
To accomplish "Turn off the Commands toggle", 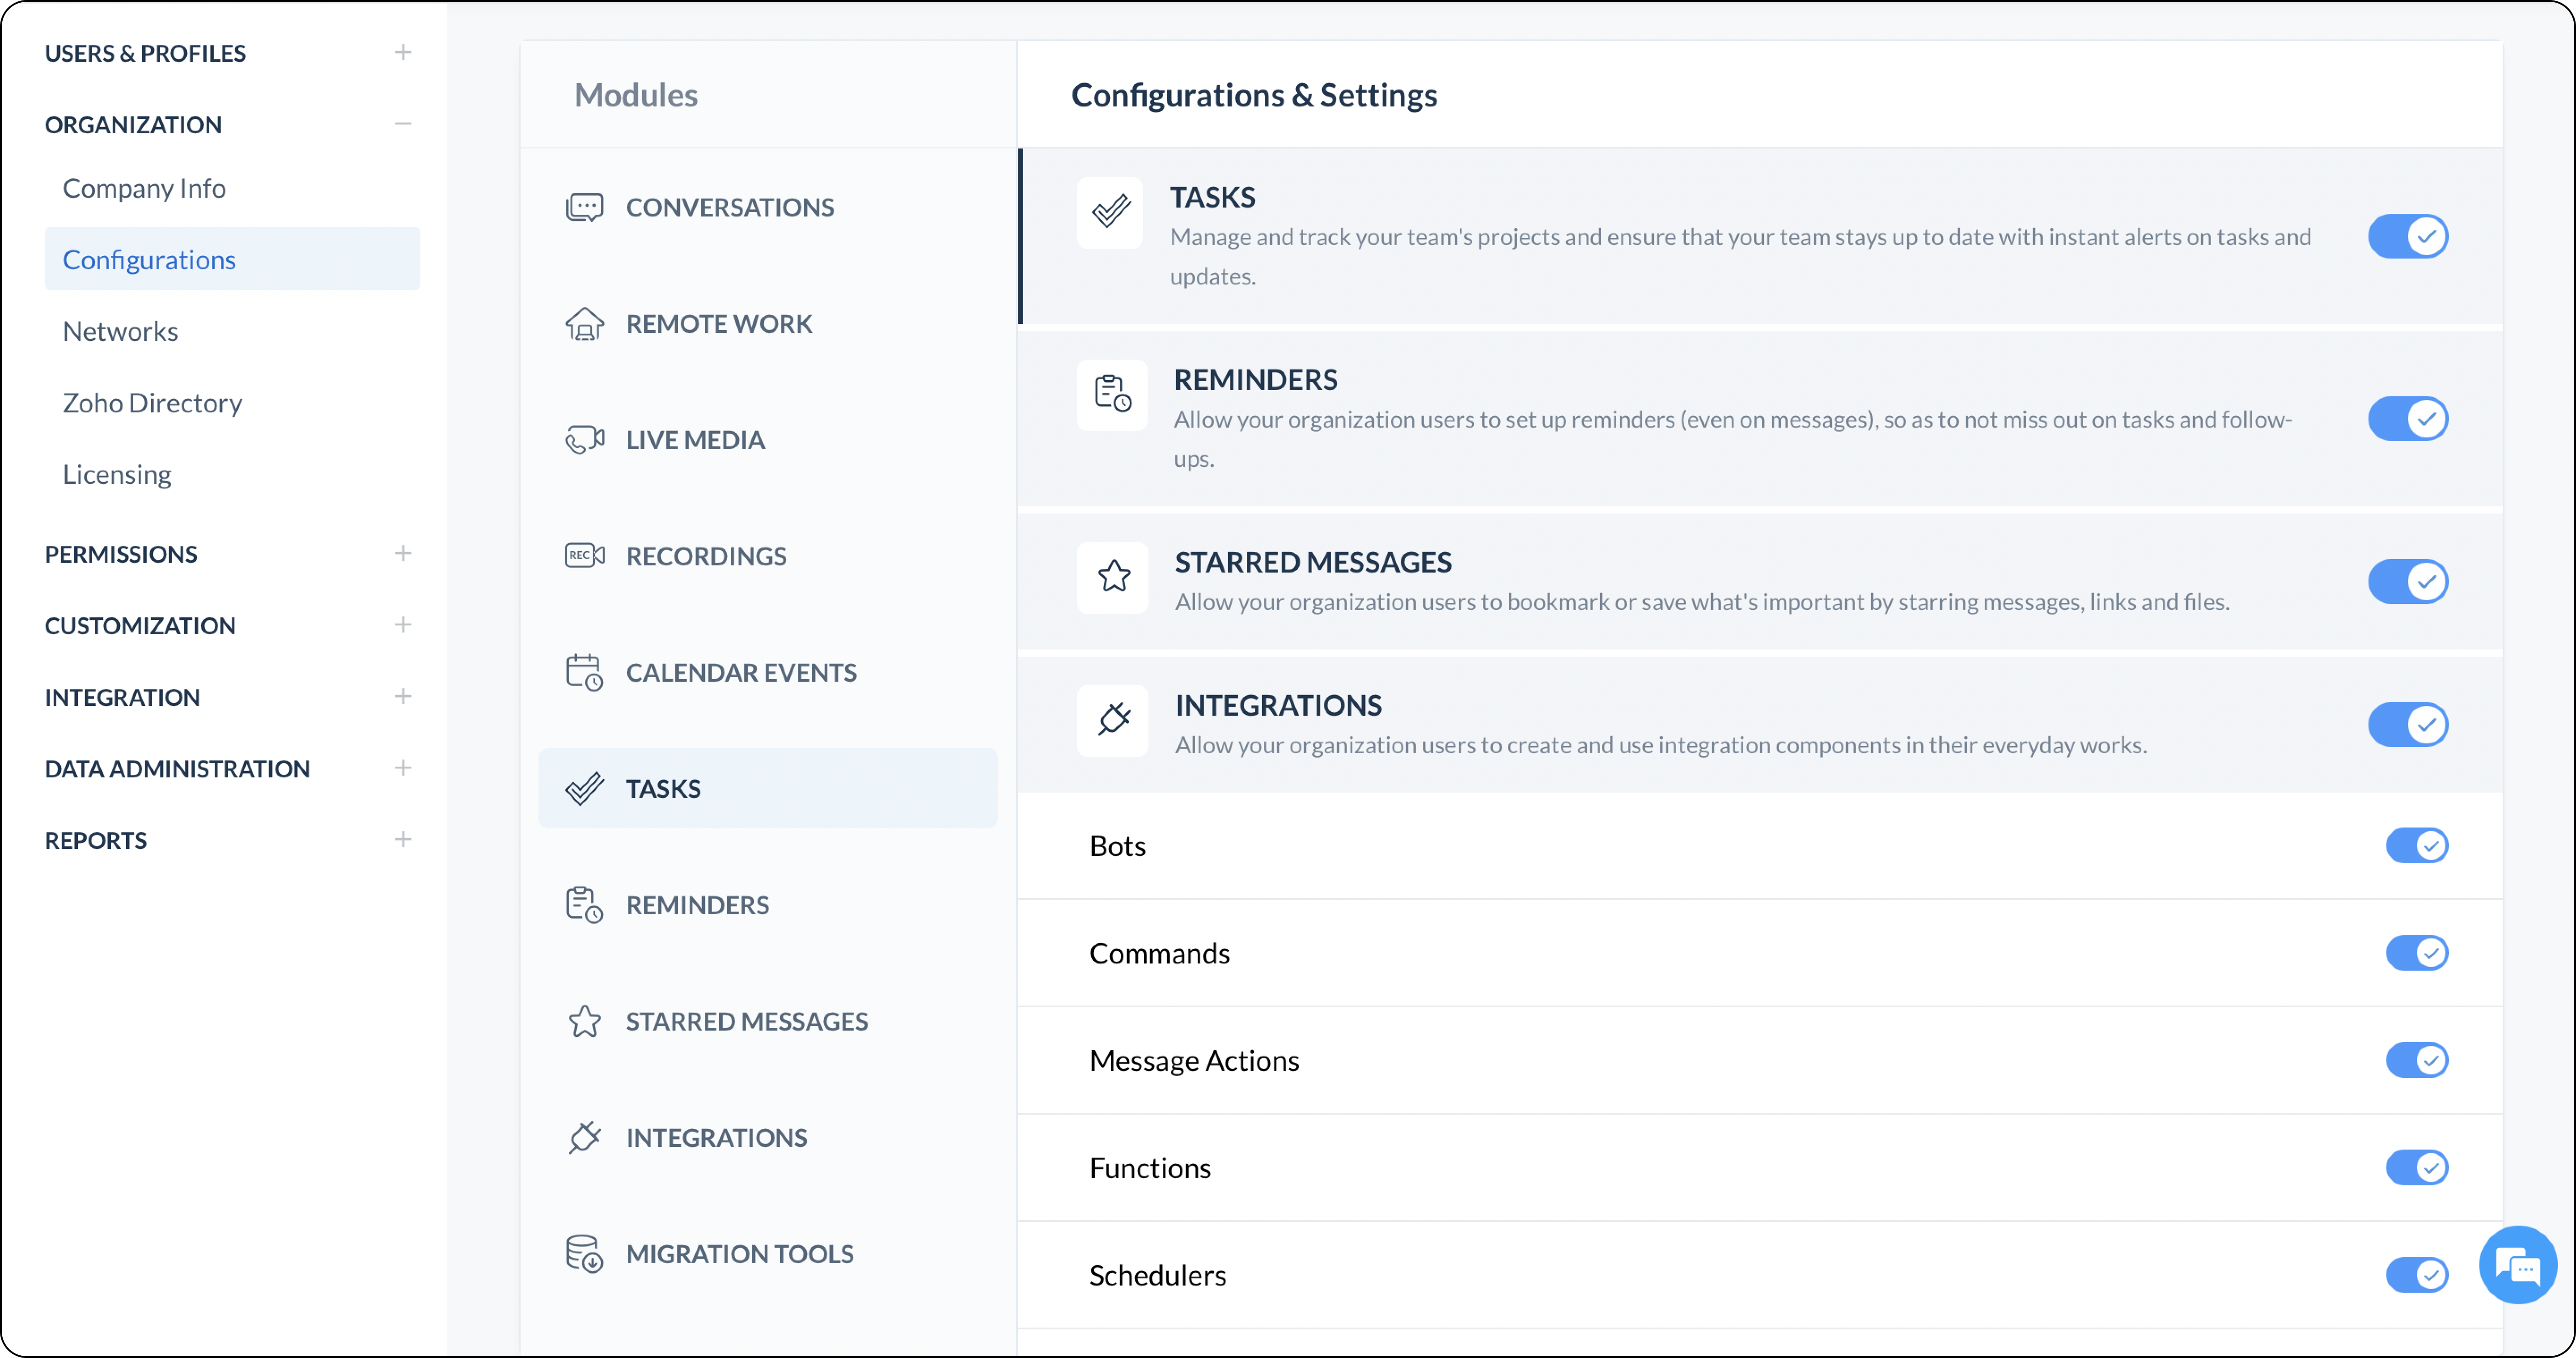I will pyautogui.click(x=2417, y=953).
